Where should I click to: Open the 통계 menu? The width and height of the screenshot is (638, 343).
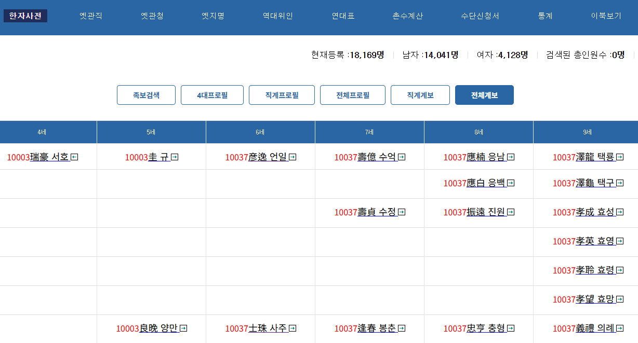[546, 16]
